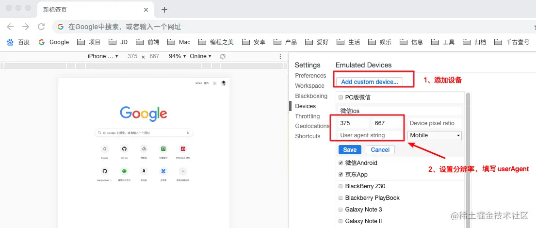
Task: Open Blackboxing in DevTools Settings
Action: [311, 96]
